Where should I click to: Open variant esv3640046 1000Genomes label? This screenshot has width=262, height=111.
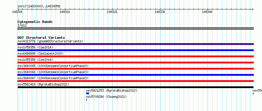[53, 72]
